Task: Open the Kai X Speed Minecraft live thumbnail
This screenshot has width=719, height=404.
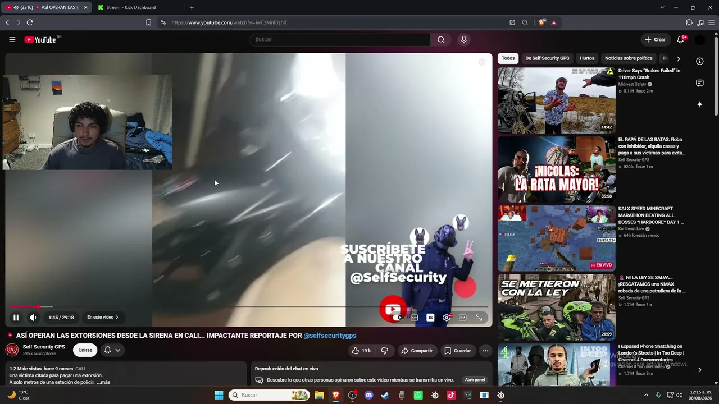Action: point(557,238)
